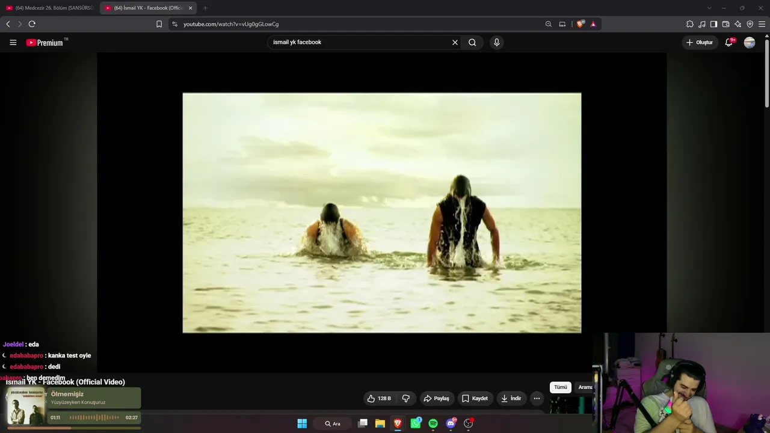This screenshot has width=770, height=433.
Task: Open Brave VPN shield icon
Action: 750,24
